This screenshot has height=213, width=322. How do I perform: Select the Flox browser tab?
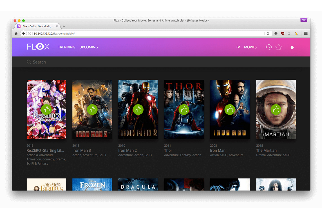(x=38, y=26)
